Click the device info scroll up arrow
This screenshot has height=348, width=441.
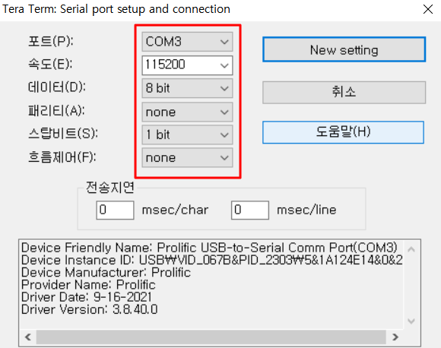[x=411, y=249]
